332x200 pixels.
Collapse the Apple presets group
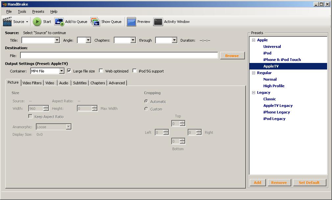[254, 40]
